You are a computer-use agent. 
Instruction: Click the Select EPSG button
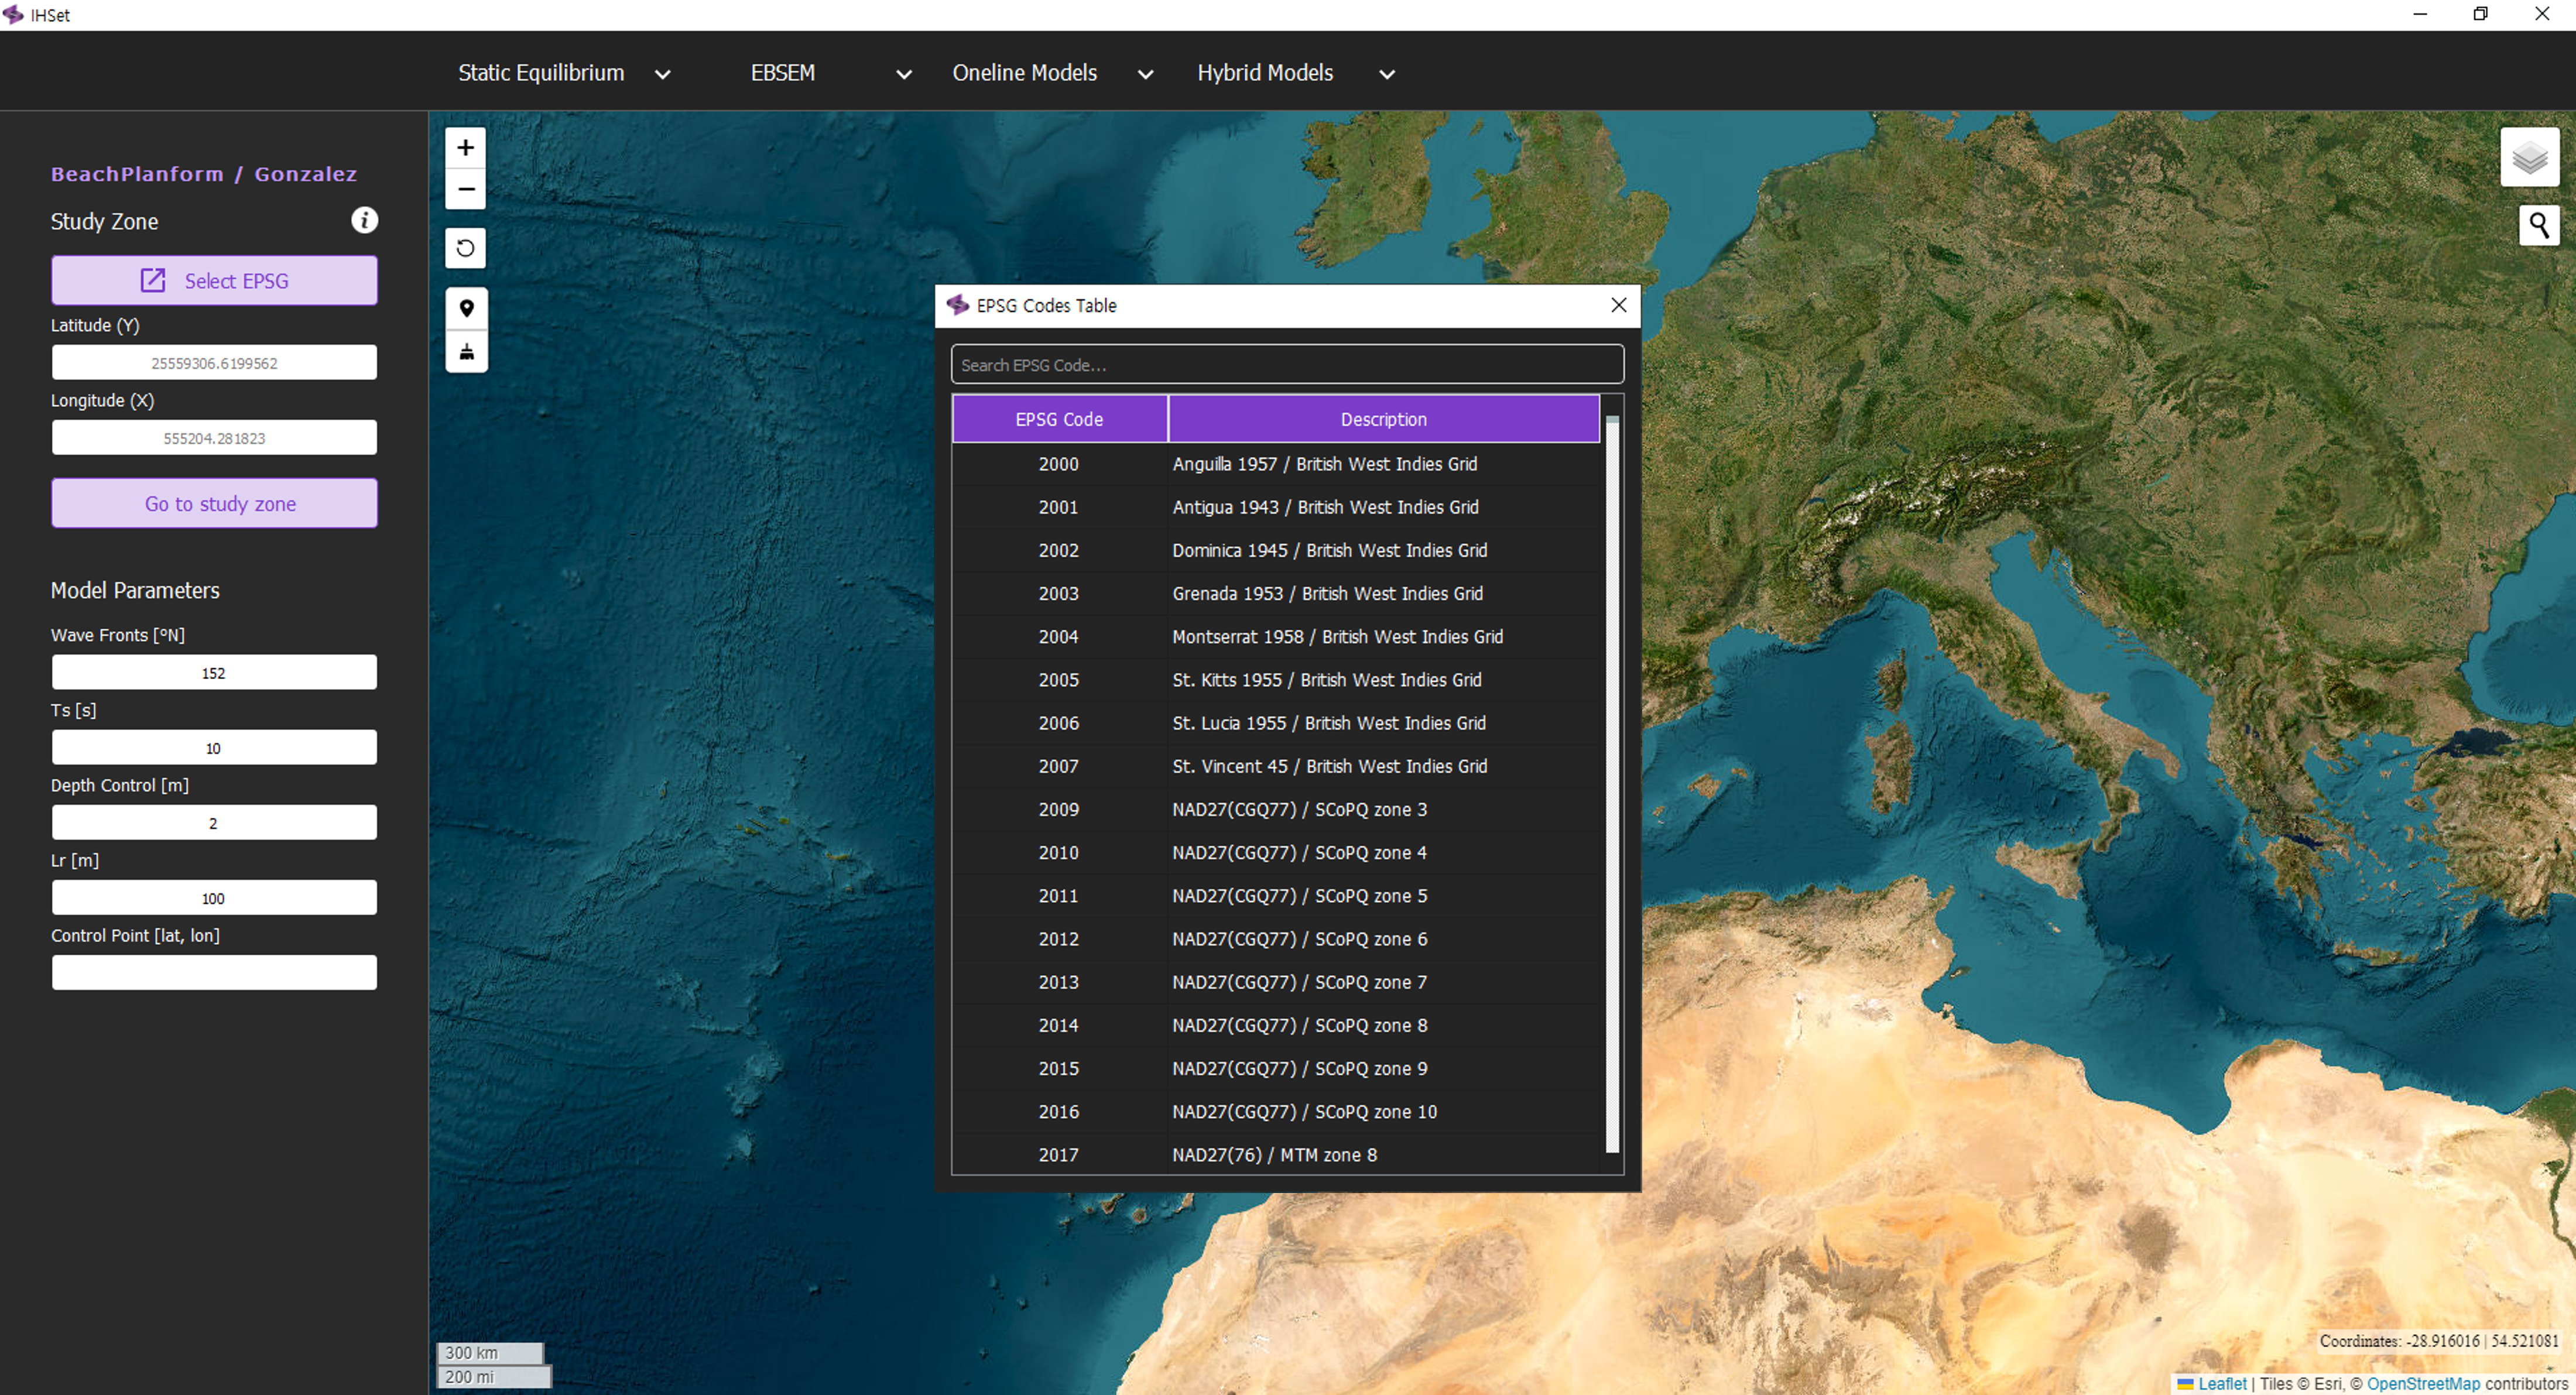point(214,281)
